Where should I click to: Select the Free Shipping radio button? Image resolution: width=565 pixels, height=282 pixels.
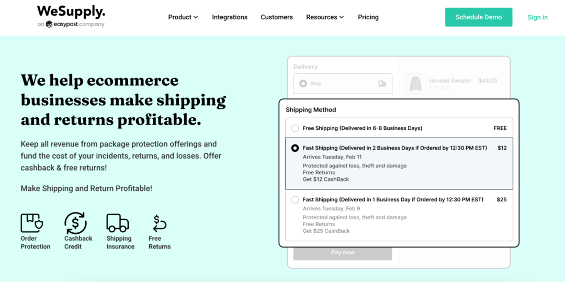pos(295,128)
